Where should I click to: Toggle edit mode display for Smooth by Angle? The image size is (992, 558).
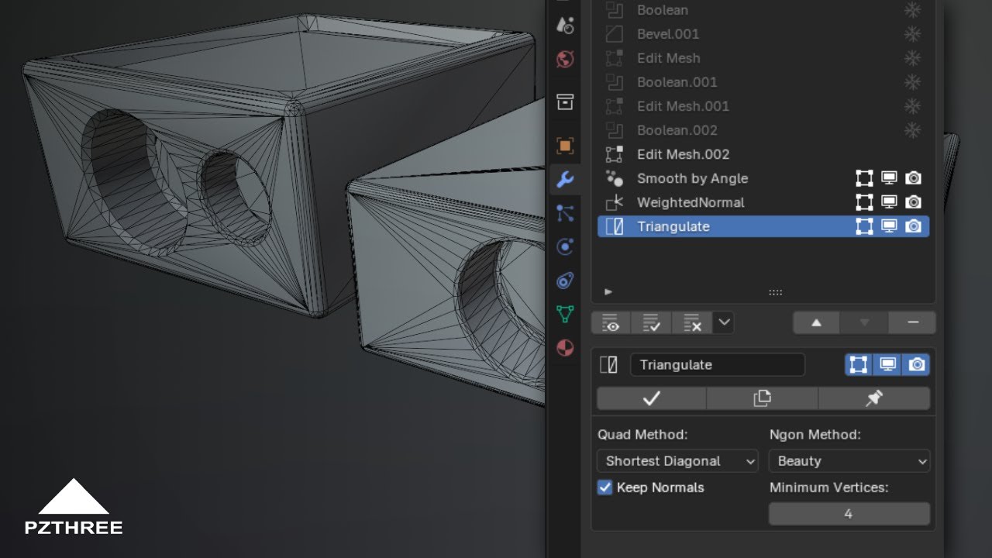click(864, 178)
